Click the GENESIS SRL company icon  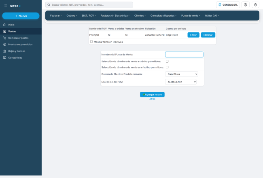tap(220, 5)
